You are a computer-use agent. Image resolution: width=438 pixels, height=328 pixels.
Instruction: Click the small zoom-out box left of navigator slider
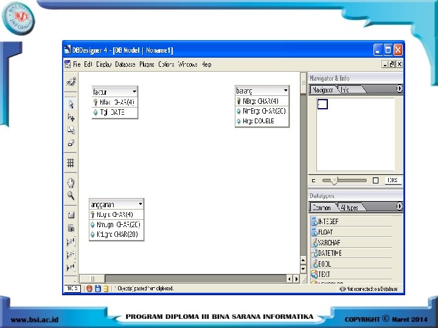click(313, 181)
